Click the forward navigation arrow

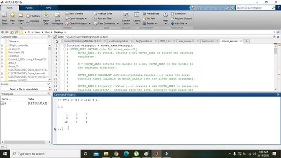coord(7,32)
